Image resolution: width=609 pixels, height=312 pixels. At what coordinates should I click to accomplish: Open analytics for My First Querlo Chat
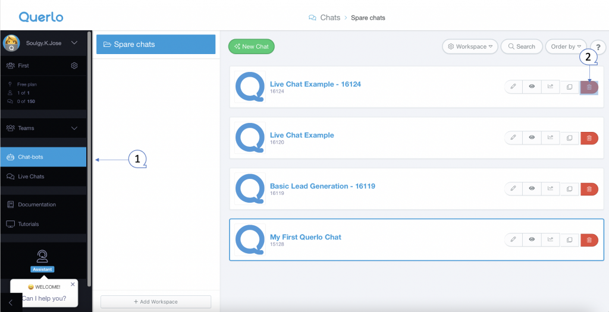550,240
